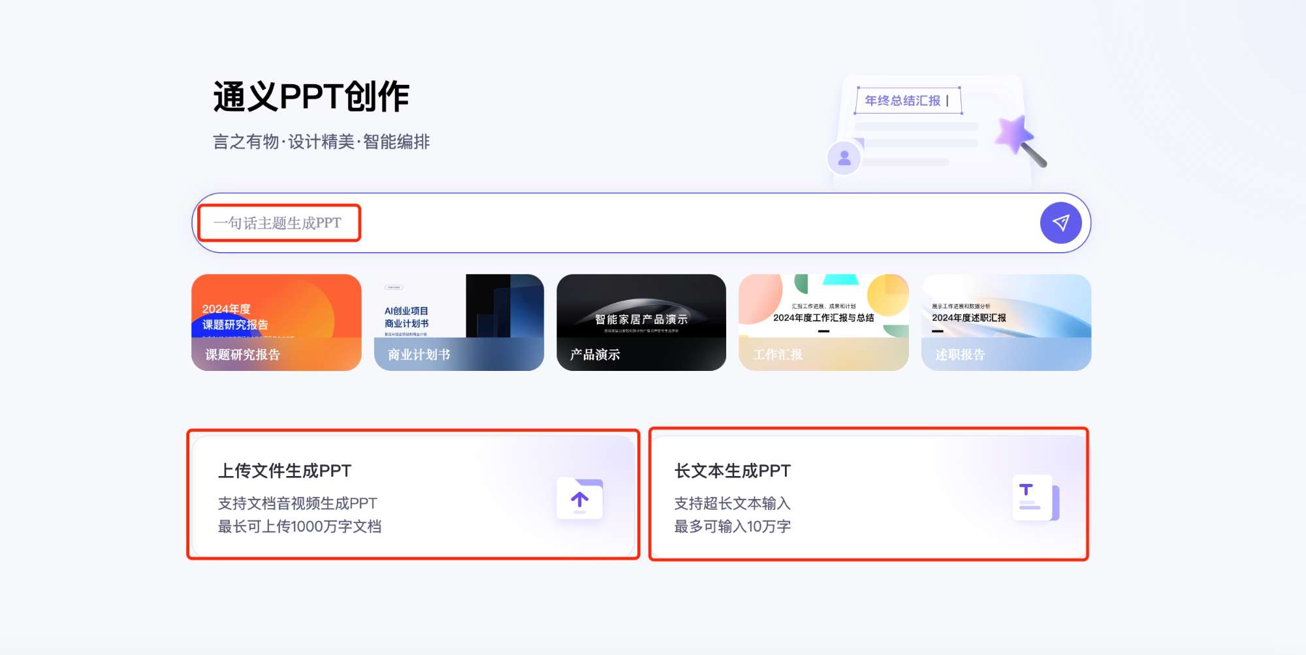Choose the 工作汇报 template card
The width and height of the screenshot is (1306, 655).
pyautogui.click(x=823, y=323)
